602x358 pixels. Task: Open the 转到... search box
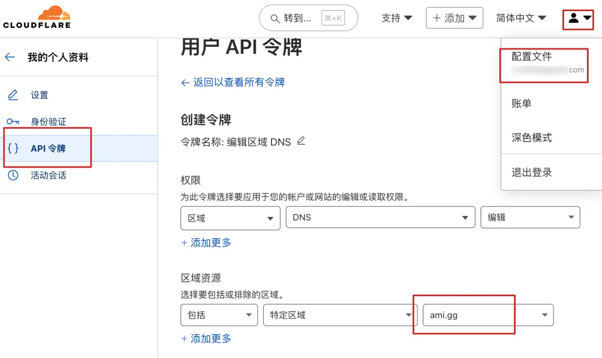pyautogui.click(x=308, y=18)
